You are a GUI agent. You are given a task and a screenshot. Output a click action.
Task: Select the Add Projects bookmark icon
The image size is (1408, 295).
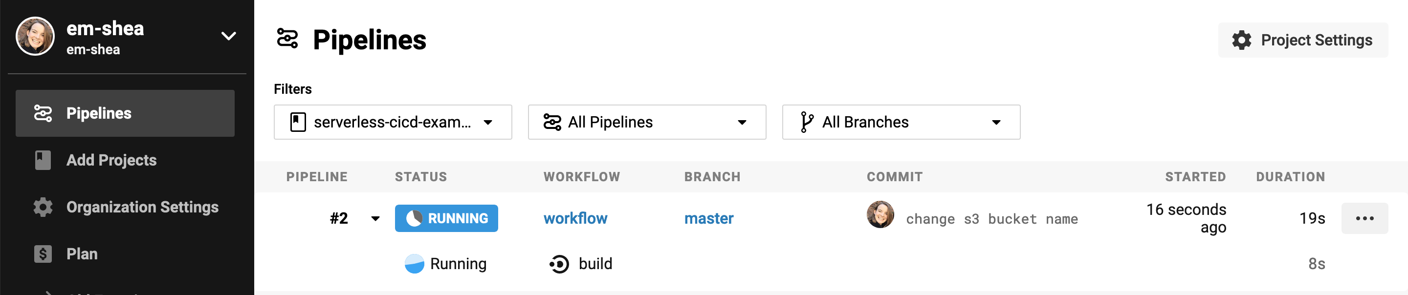42,160
